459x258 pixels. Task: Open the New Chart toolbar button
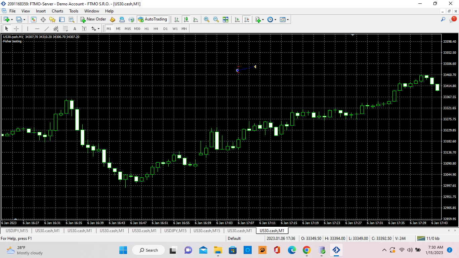[x=6, y=19]
